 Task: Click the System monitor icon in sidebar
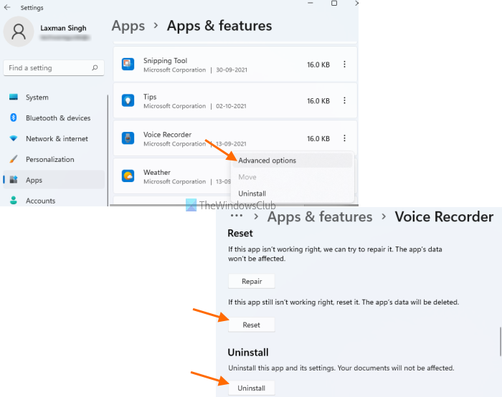[14, 97]
